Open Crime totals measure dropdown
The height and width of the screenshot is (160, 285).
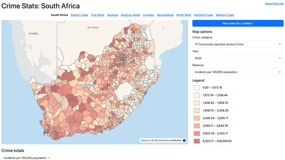coord(27,158)
